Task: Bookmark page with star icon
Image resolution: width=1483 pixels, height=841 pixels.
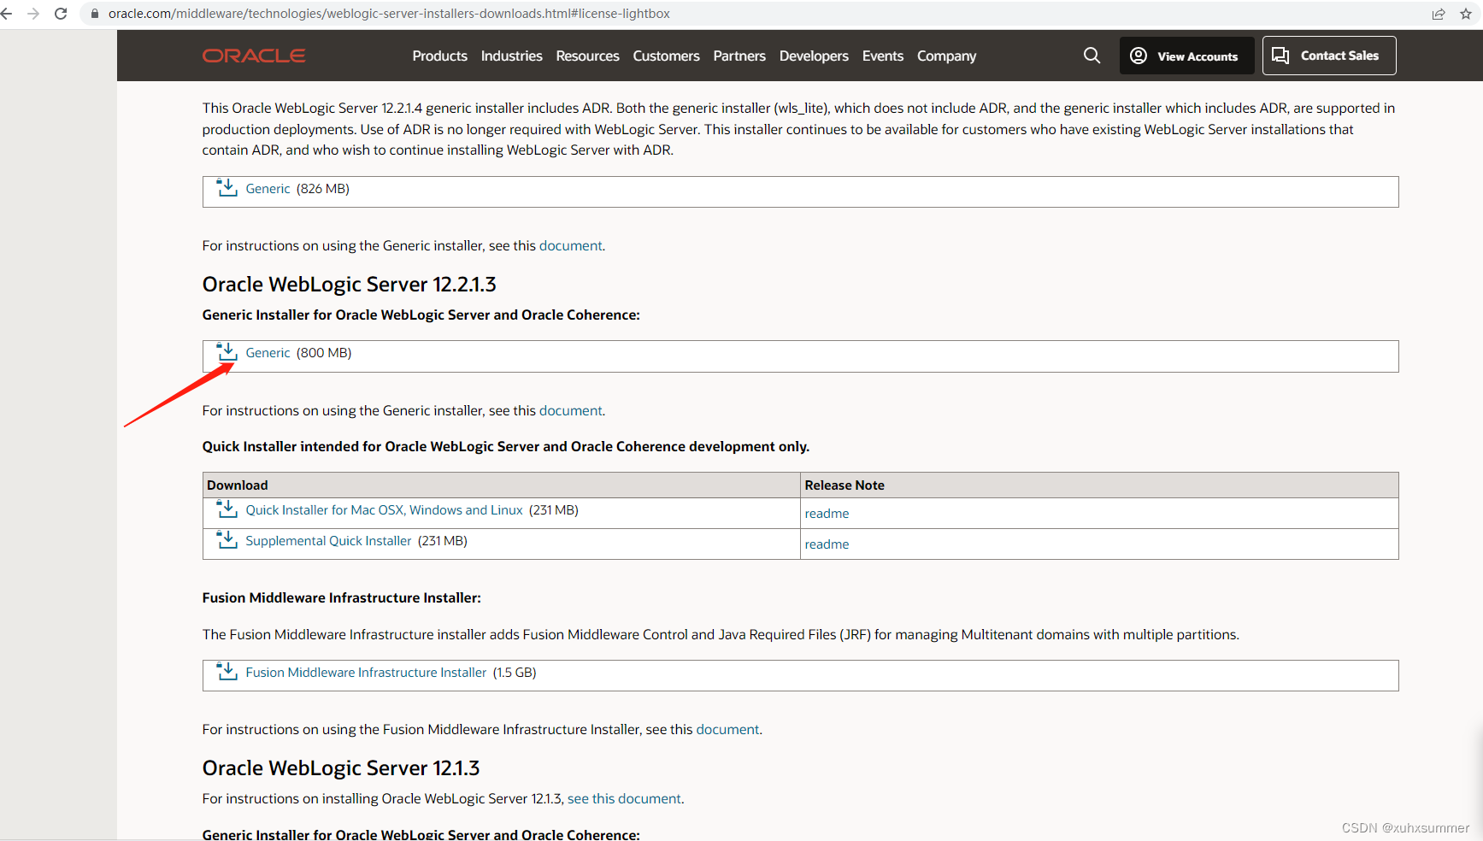Action: click(1466, 14)
